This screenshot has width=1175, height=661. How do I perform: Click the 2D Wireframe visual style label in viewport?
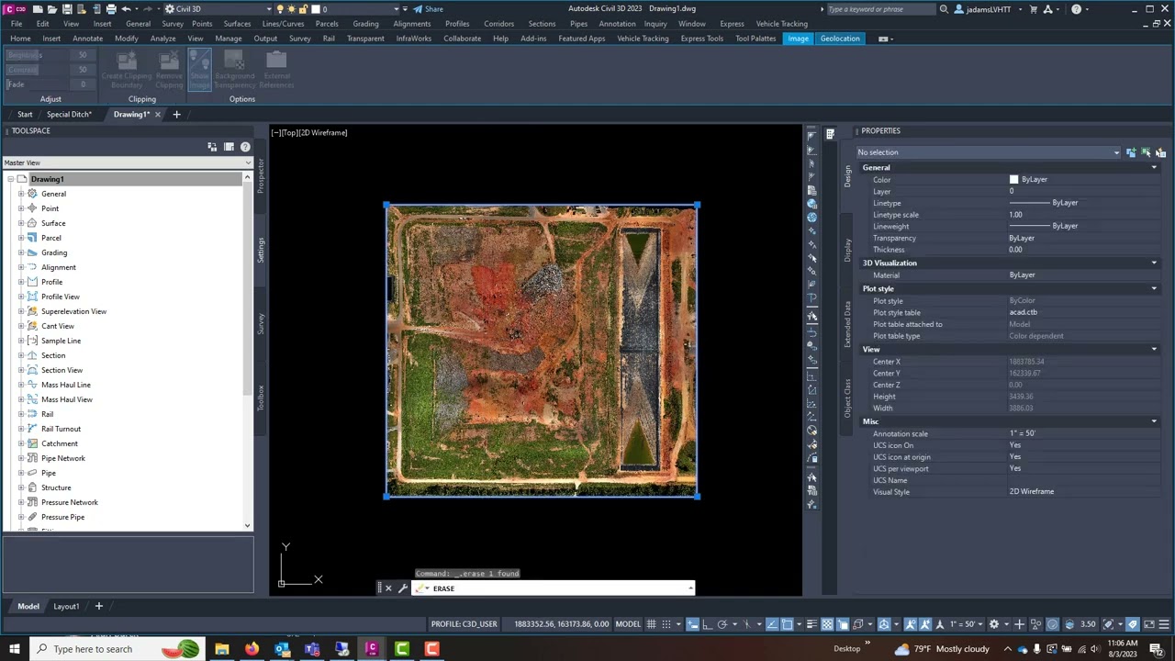click(x=324, y=133)
